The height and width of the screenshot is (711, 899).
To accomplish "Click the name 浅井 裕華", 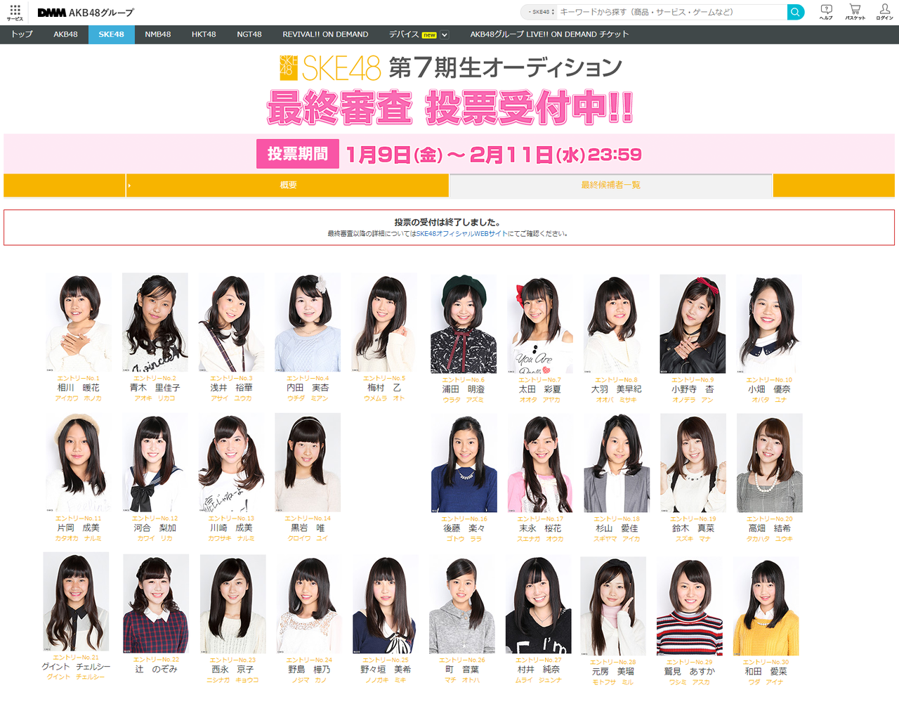I will (231, 388).
